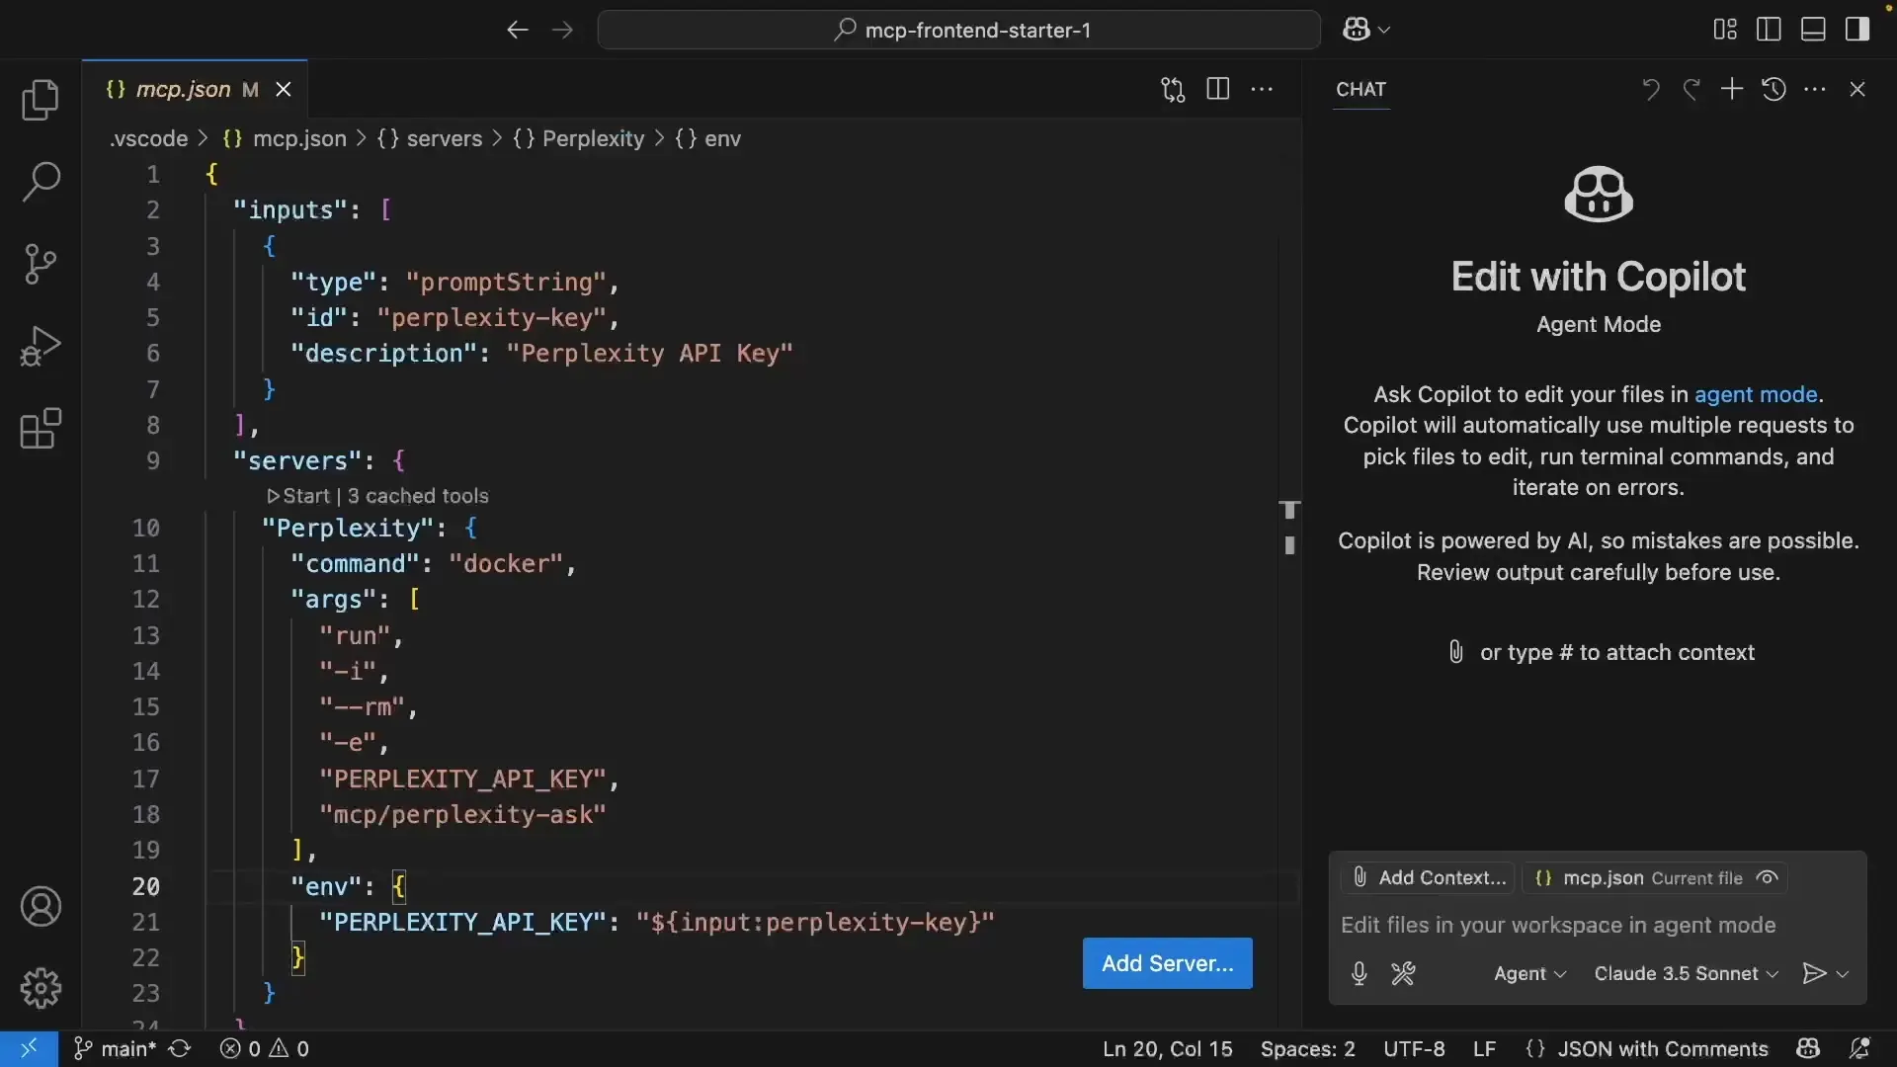Click 3 cached tools code lens
The height and width of the screenshot is (1067, 1897).
click(x=418, y=496)
